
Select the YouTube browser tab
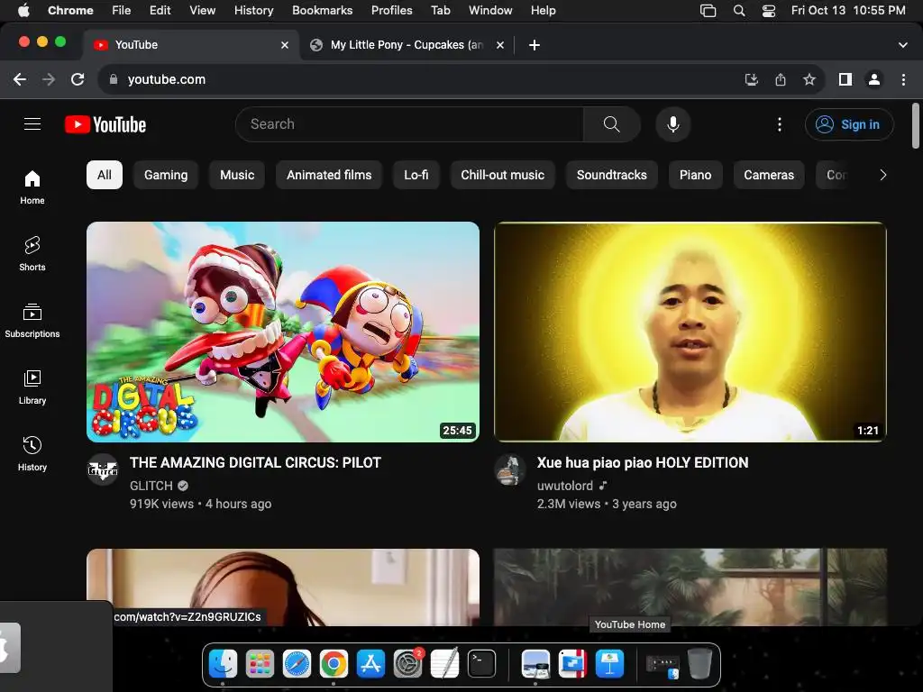pyautogui.click(x=192, y=45)
